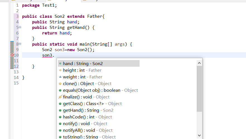Click the public method icon beside notify()
The height and width of the screenshot is (139, 246).
(60, 124)
